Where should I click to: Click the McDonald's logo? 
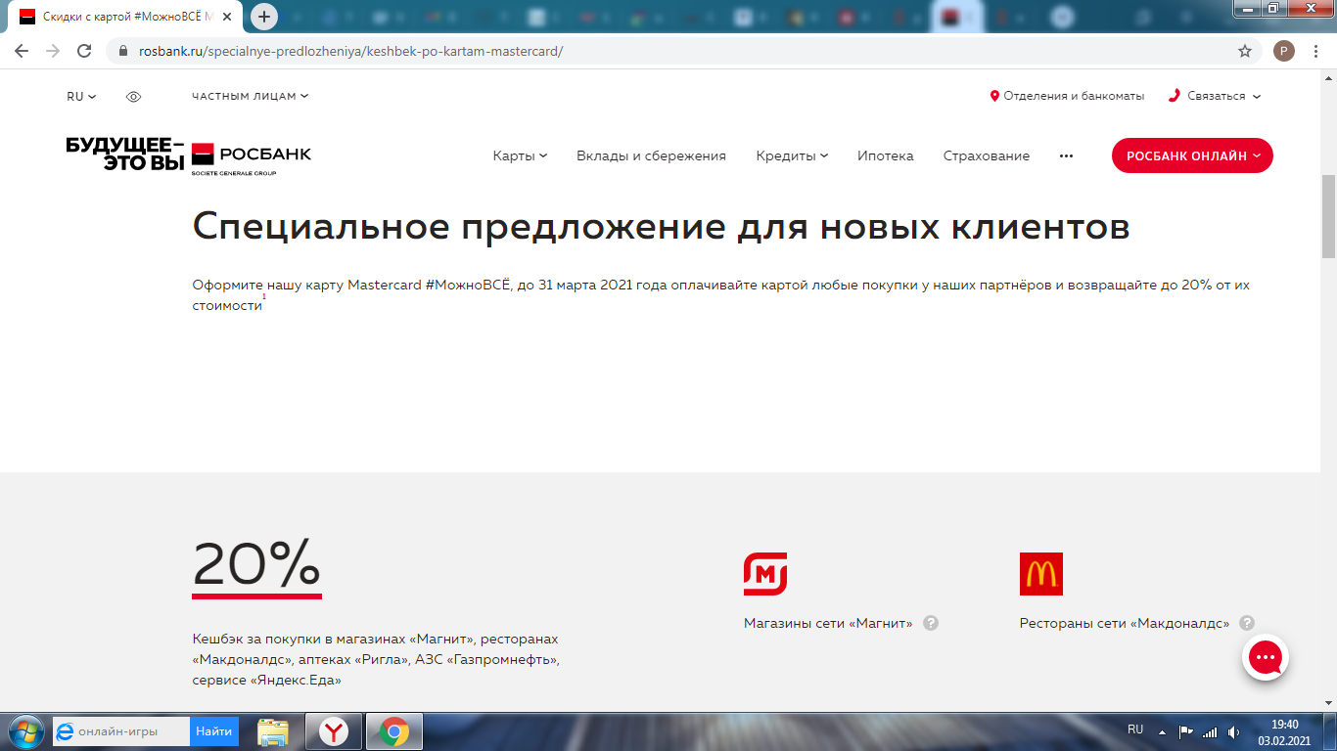(1040, 574)
